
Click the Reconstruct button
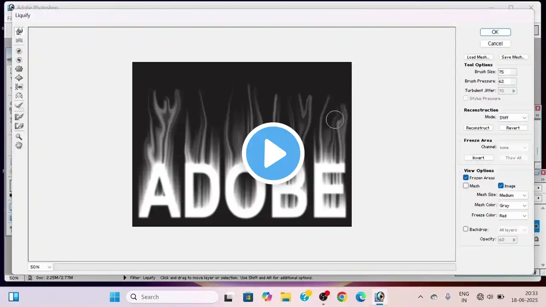(478, 128)
